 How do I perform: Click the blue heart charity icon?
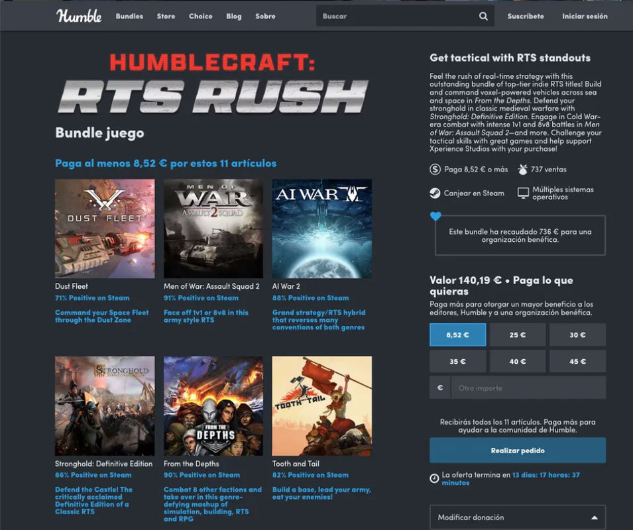click(x=435, y=217)
